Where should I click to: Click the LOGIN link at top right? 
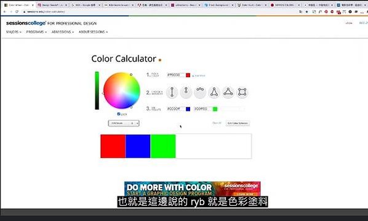click(349, 23)
